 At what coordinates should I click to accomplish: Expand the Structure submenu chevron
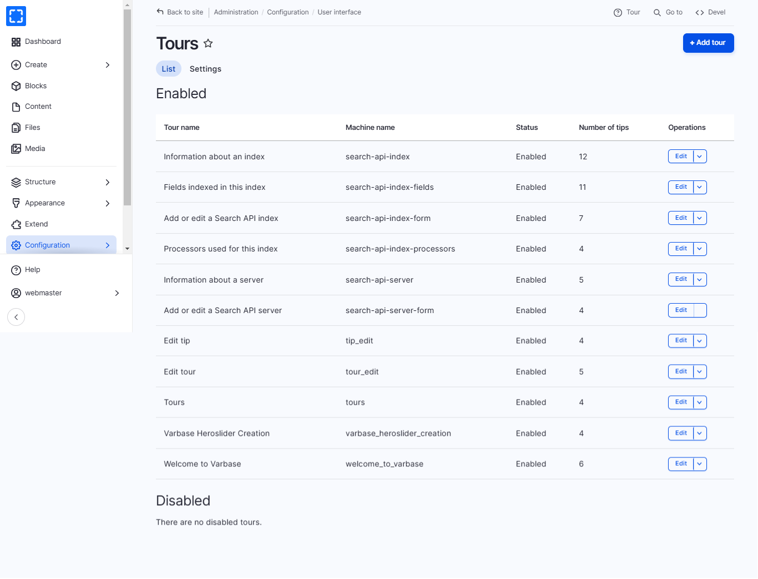point(108,182)
